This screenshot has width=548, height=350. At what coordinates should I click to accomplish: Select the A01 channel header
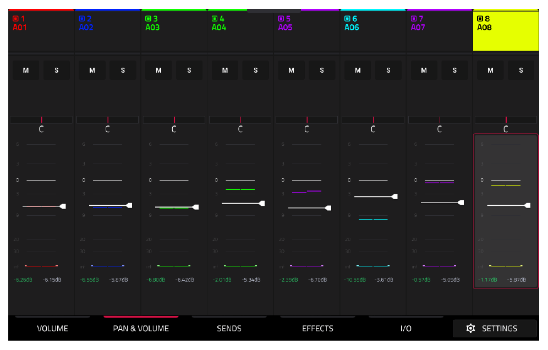(x=41, y=31)
